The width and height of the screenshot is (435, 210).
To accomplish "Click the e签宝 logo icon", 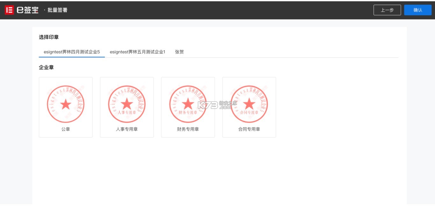I will pyautogui.click(x=9, y=10).
